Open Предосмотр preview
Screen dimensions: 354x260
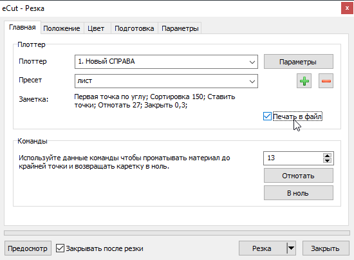coord(28,248)
